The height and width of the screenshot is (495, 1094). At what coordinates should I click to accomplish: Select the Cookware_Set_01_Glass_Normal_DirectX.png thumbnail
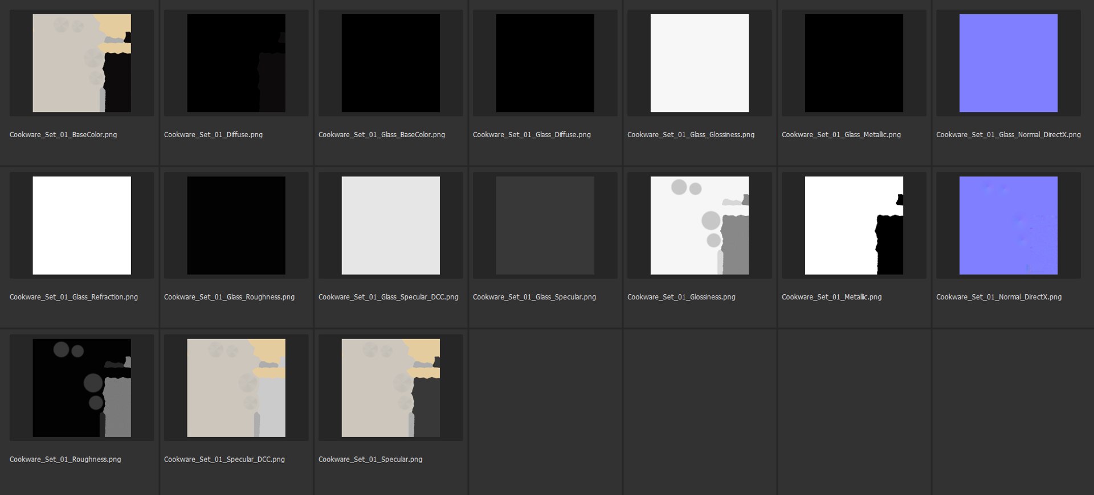[x=1009, y=63]
